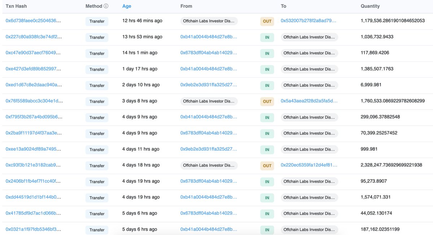Click Transfer method badge in 3 days 8 hrs row
The width and height of the screenshot is (433, 235).
coord(97,101)
